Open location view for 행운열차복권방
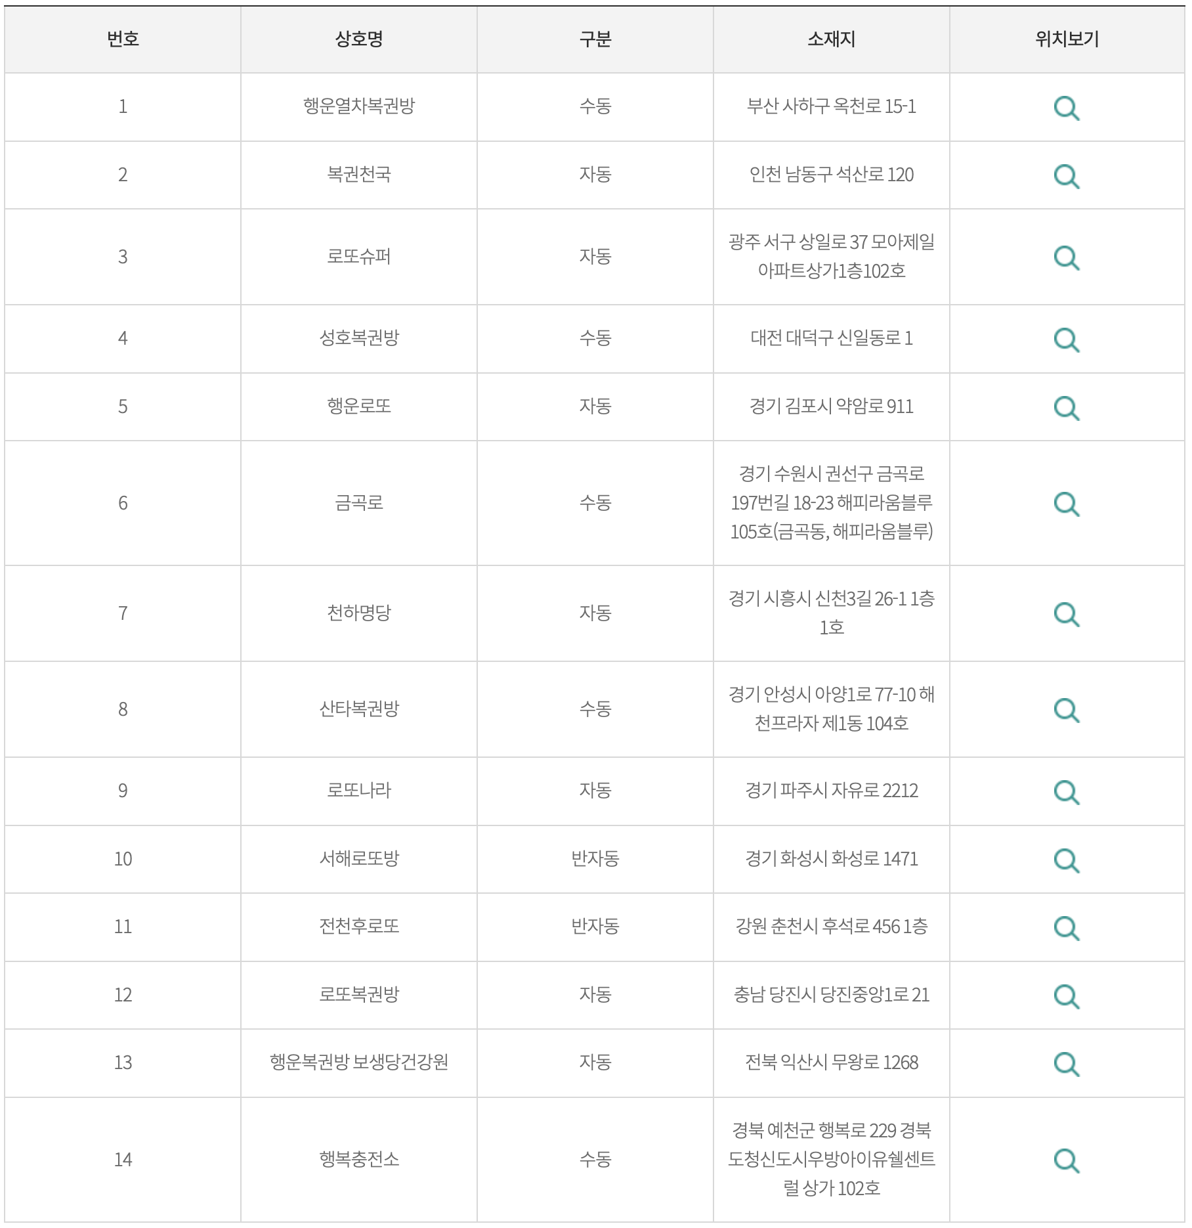Screen dimensions: 1192x1228 [1067, 108]
